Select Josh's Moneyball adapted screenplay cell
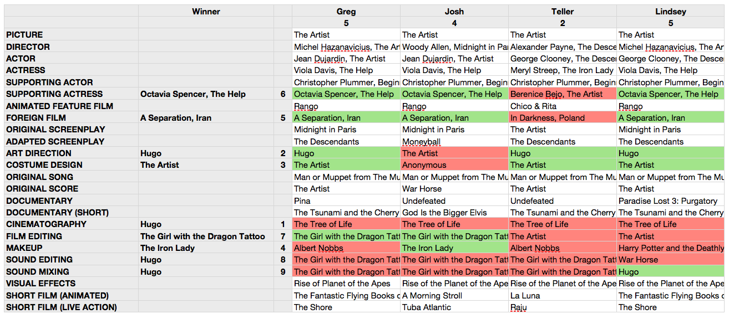This screenshot has height=319, width=729. (x=454, y=142)
